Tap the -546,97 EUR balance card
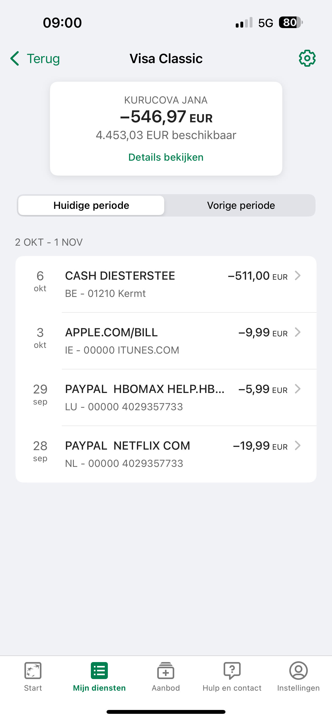The height and width of the screenshot is (720, 332). click(x=166, y=117)
